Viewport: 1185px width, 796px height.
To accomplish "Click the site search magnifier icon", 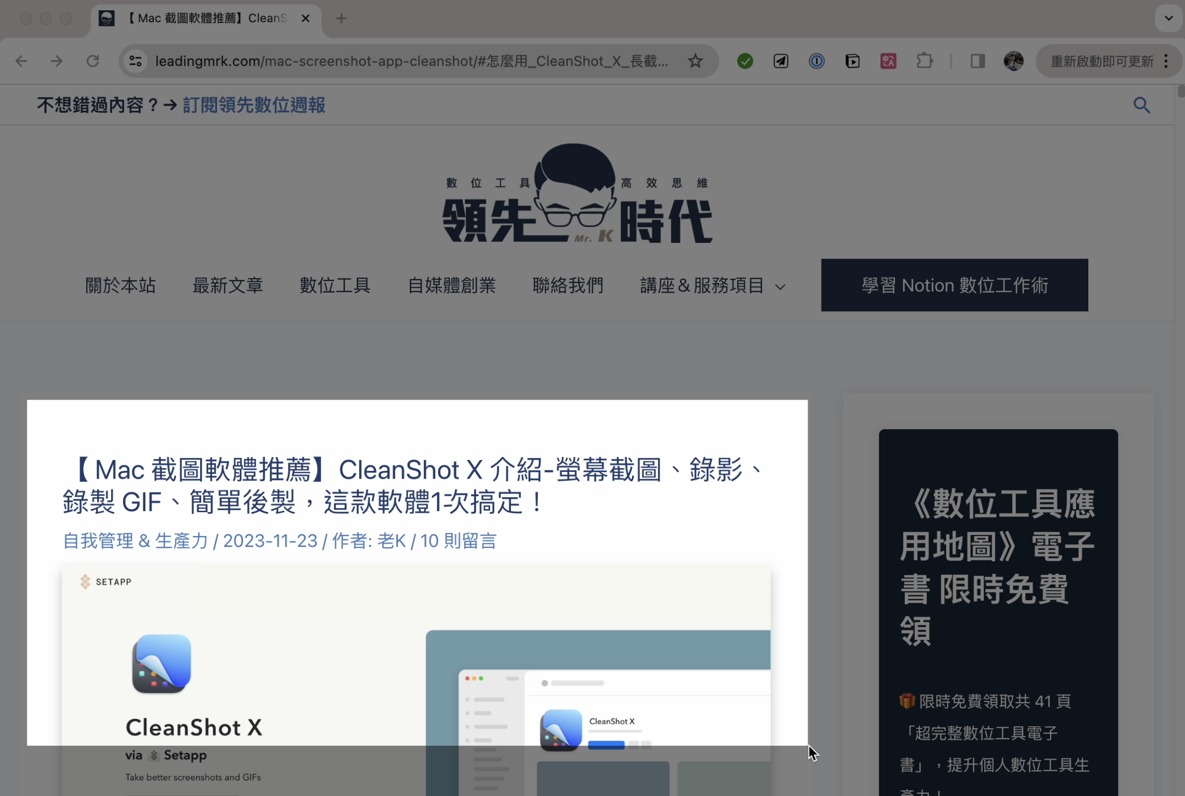I will point(1142,105).
